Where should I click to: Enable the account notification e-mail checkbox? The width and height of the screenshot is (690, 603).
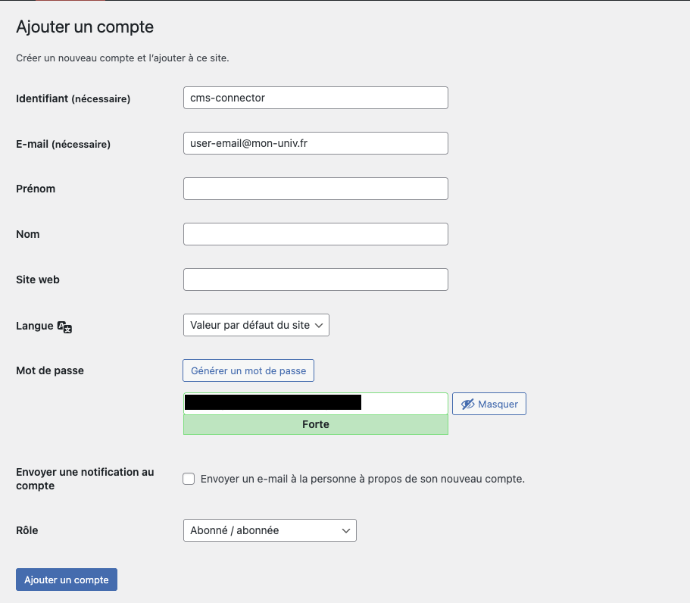(189, 479)
